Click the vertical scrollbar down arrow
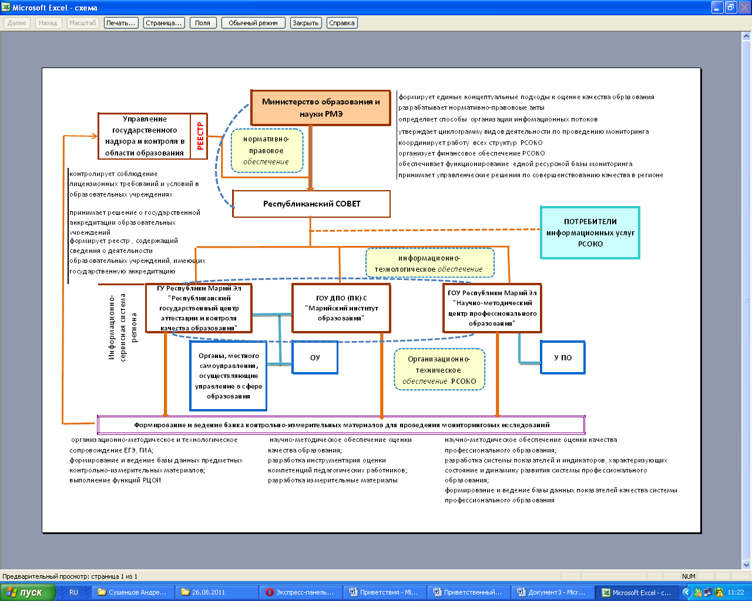Screen dimensions: 752x601 click(747, 565)
